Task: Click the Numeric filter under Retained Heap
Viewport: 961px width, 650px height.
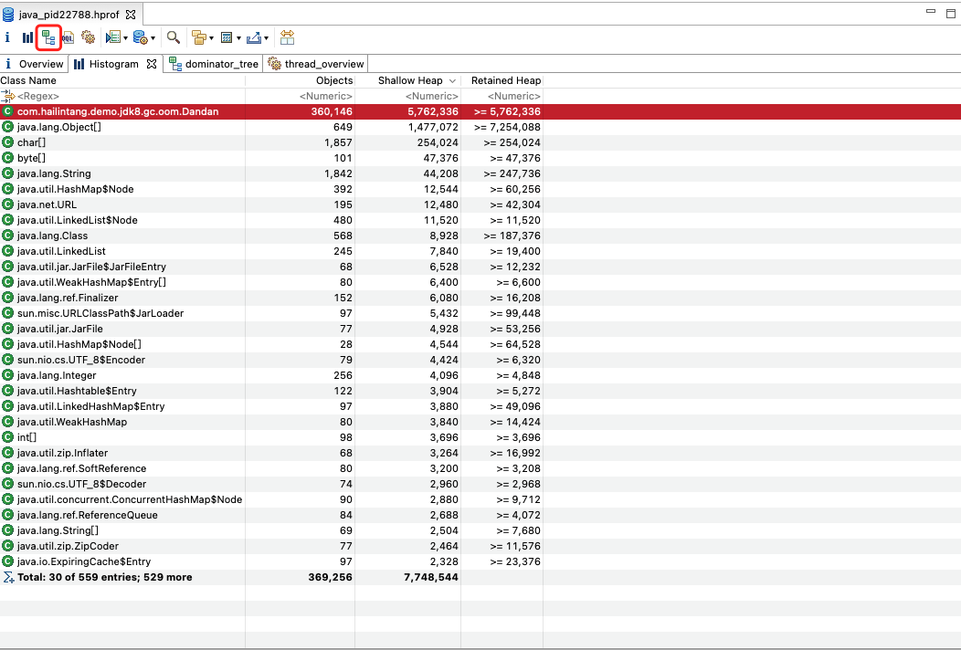Action: coord(502,96)
